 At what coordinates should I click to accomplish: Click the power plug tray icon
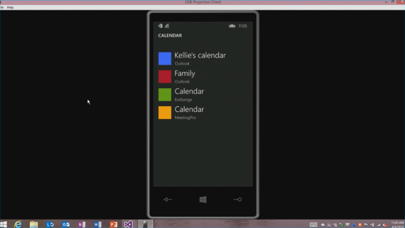click(372, 225)
